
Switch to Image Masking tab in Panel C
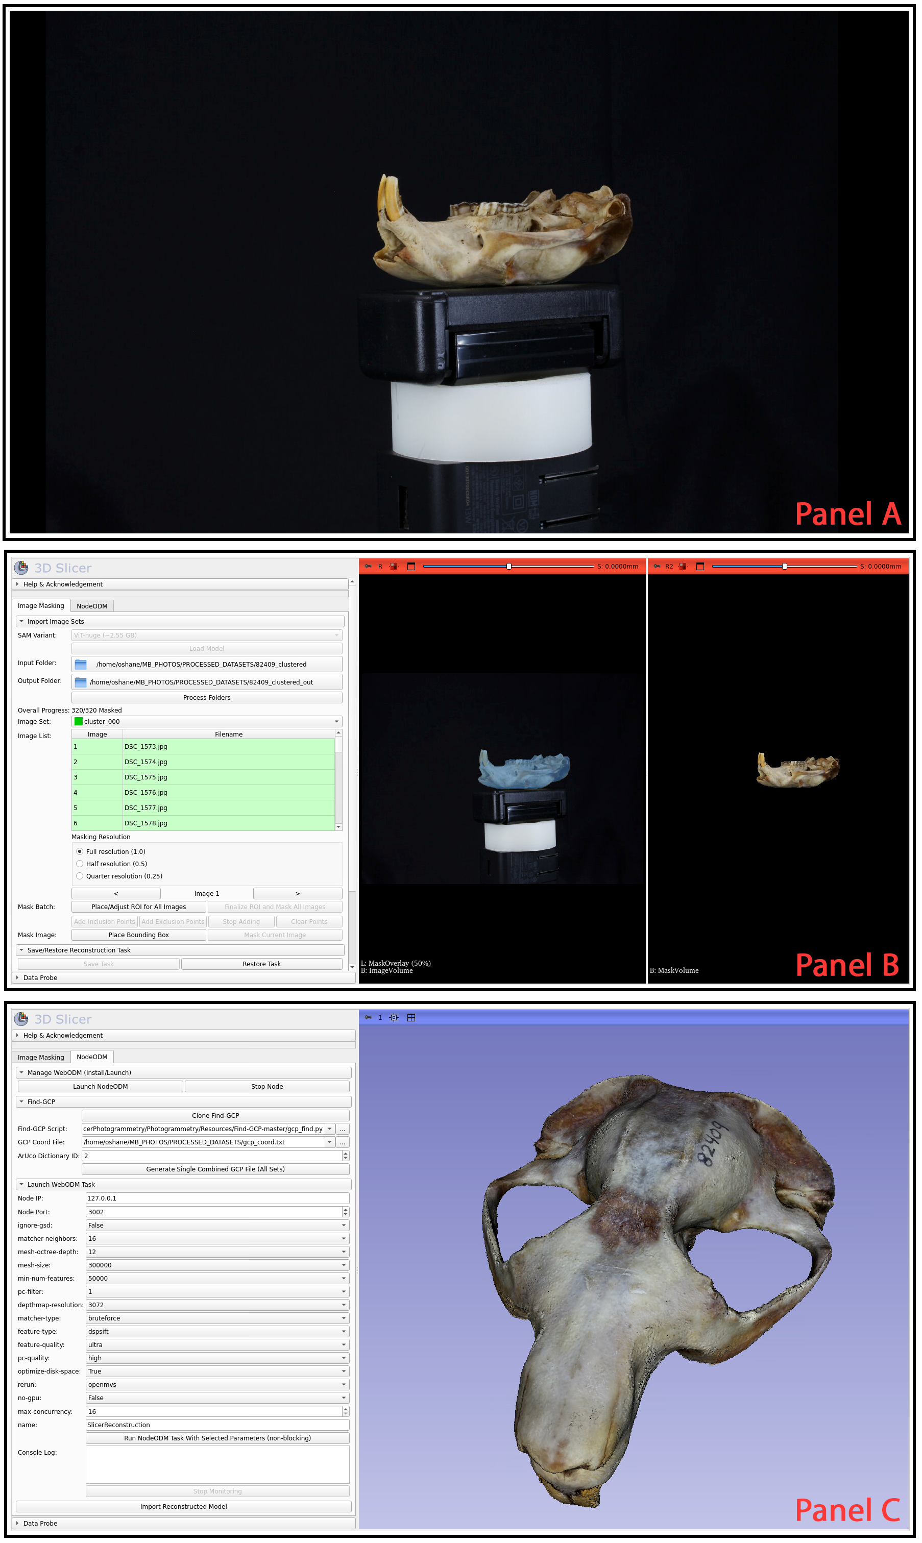point(41,1057)
